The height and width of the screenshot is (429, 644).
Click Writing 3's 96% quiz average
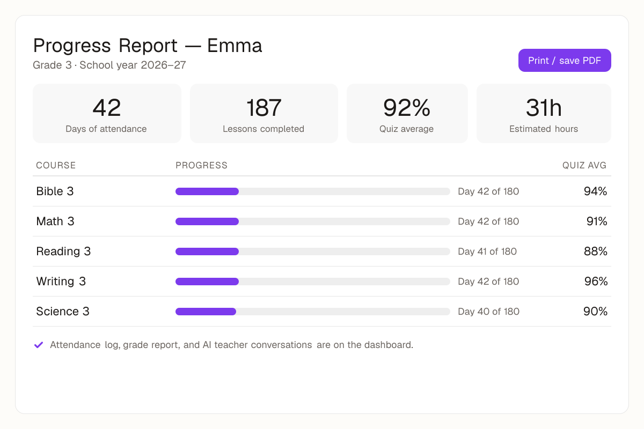596,282
